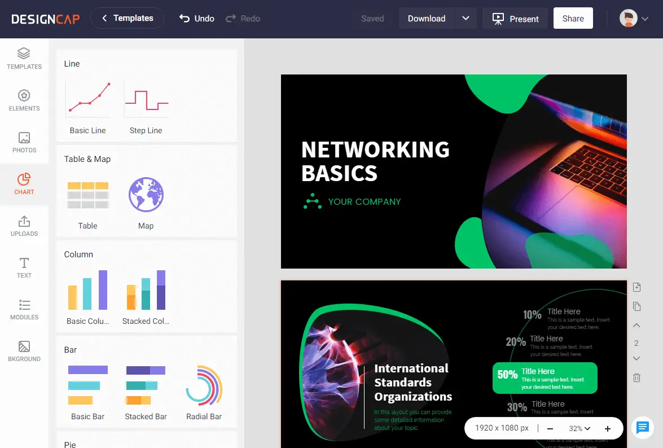Open the 32% zoom level dropdown

point(579,429)
